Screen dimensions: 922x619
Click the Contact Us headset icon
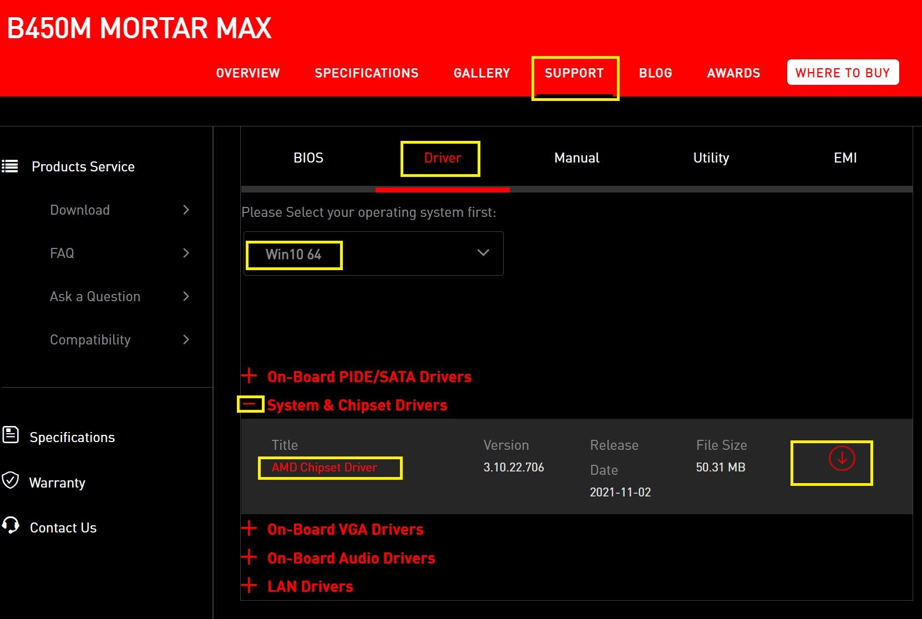coord(11,525)
